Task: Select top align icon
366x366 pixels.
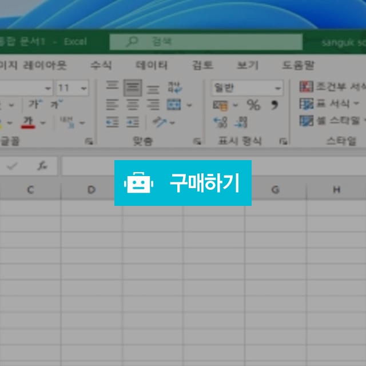Action: [112, 86]
